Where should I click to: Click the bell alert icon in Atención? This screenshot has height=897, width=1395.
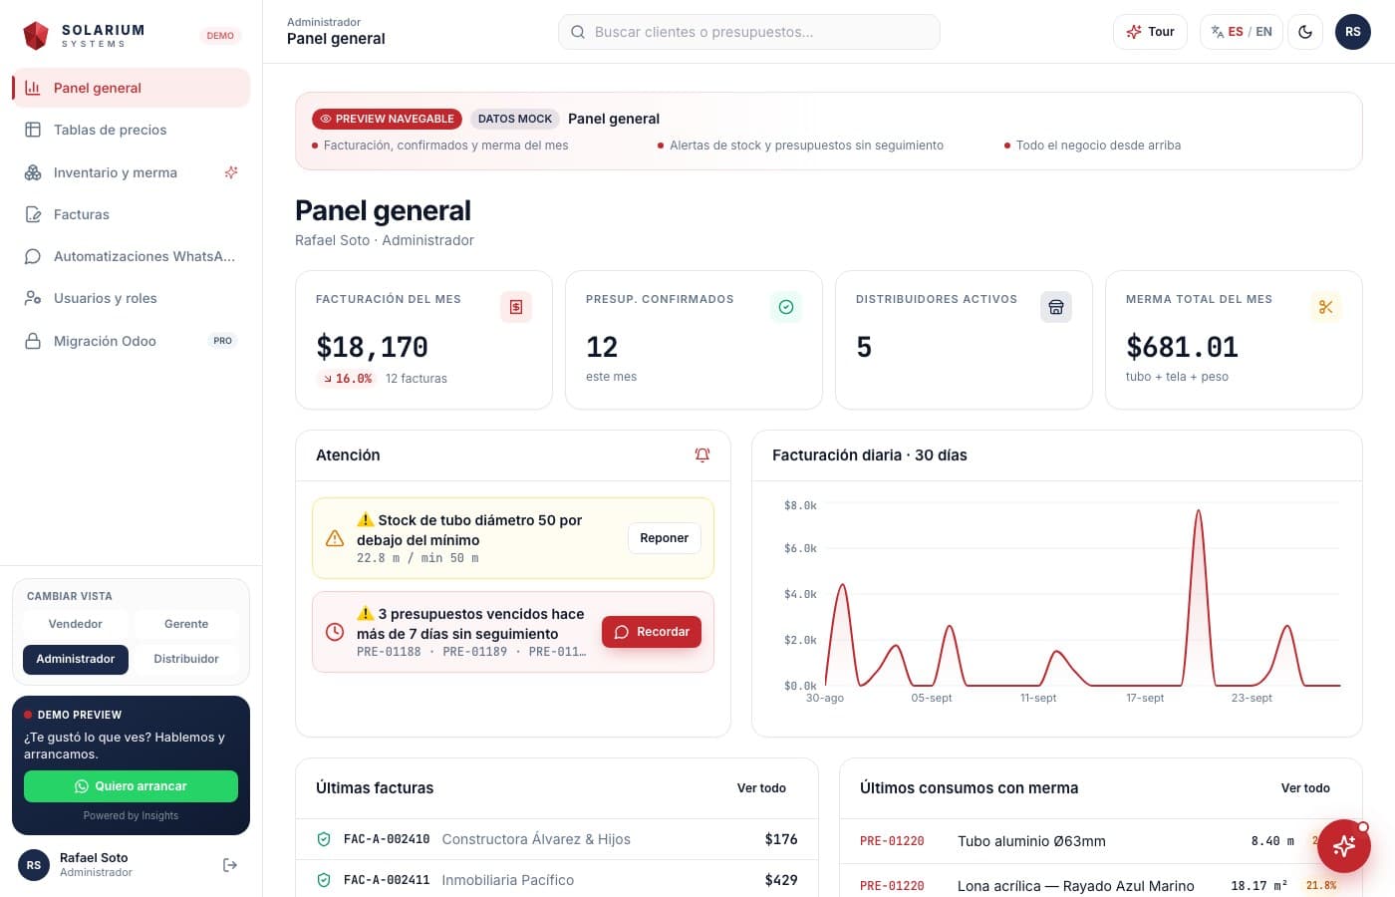[702, 454]
